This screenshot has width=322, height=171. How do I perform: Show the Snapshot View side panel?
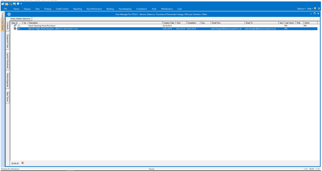(8, 41)
